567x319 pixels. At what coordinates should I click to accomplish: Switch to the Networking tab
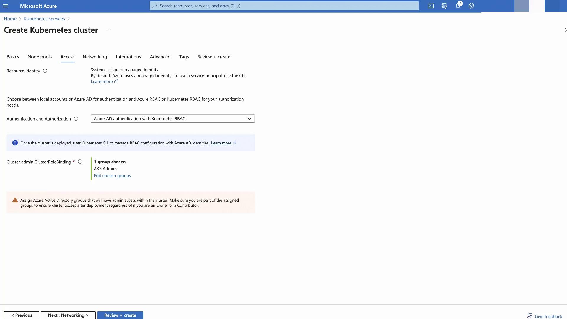pyautogui.click(x=95, y=57)
